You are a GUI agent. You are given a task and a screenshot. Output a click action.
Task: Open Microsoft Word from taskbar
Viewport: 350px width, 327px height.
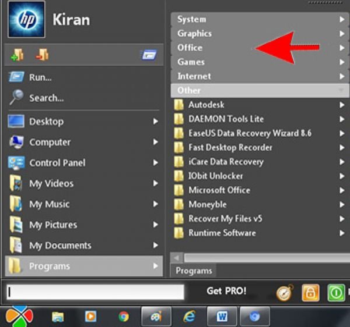222,317
